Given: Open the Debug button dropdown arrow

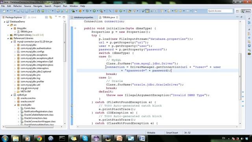Looking at the screenshot, I should (x=90, y=11).
